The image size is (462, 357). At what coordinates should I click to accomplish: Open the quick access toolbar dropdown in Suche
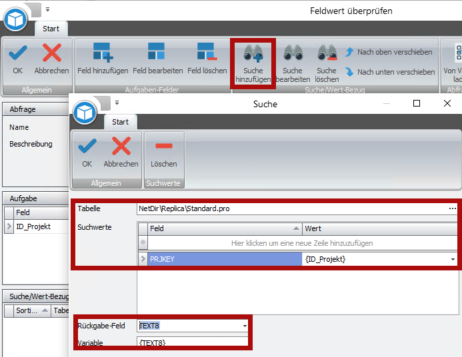coord(117,103)
